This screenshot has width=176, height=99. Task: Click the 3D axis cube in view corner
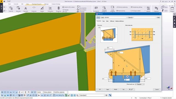point(169,88)
